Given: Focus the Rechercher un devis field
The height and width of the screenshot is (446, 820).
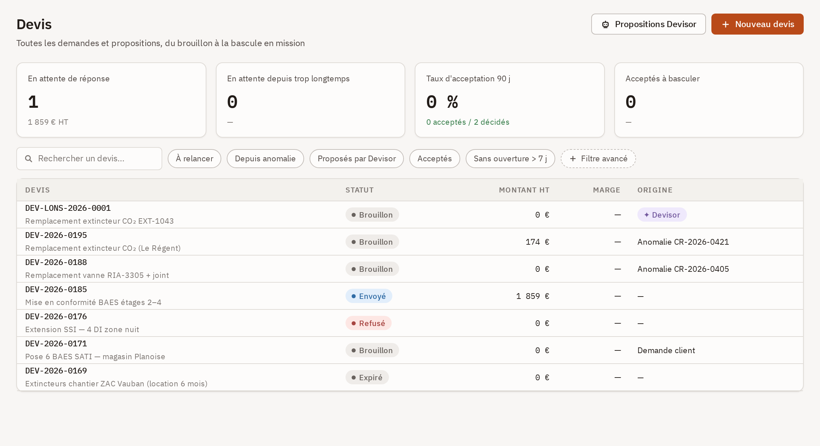Looking at the screenshot, I should click(89, 159).
